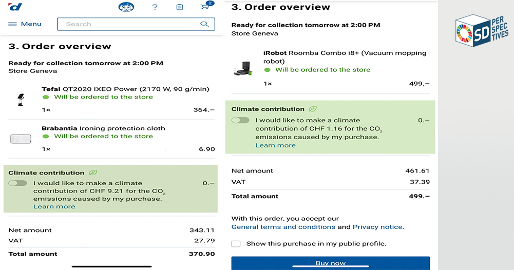Click Learn more under CHF 9.21 contribution
The image size is (514, 270).
(x=54, y=207)
